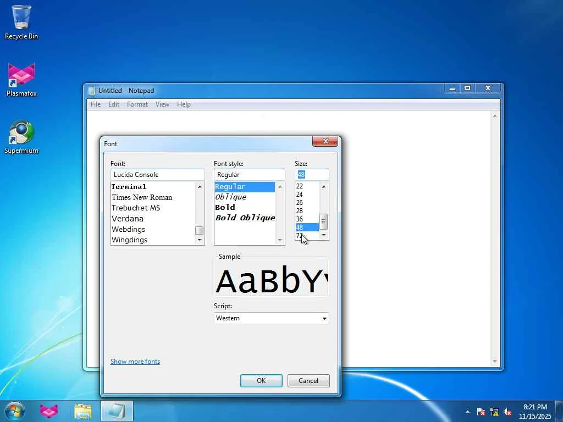Viewport: 563px width, 422px height.
Task: Select size 48 in the list
Action: (307, 227)
